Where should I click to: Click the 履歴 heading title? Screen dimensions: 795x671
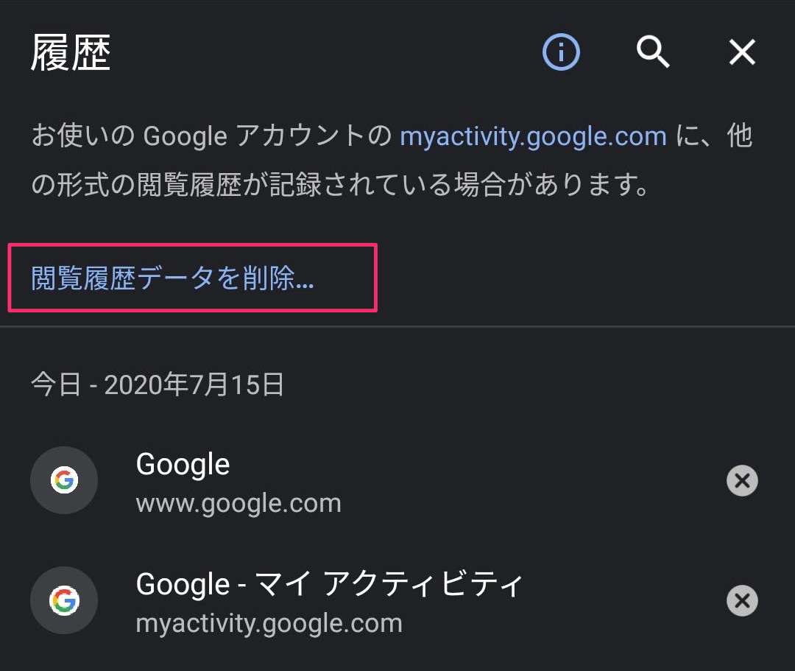(71, 54)
